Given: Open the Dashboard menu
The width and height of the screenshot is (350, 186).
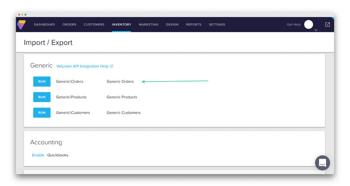Looking at the screenshot, I should (x=44, y=24).
